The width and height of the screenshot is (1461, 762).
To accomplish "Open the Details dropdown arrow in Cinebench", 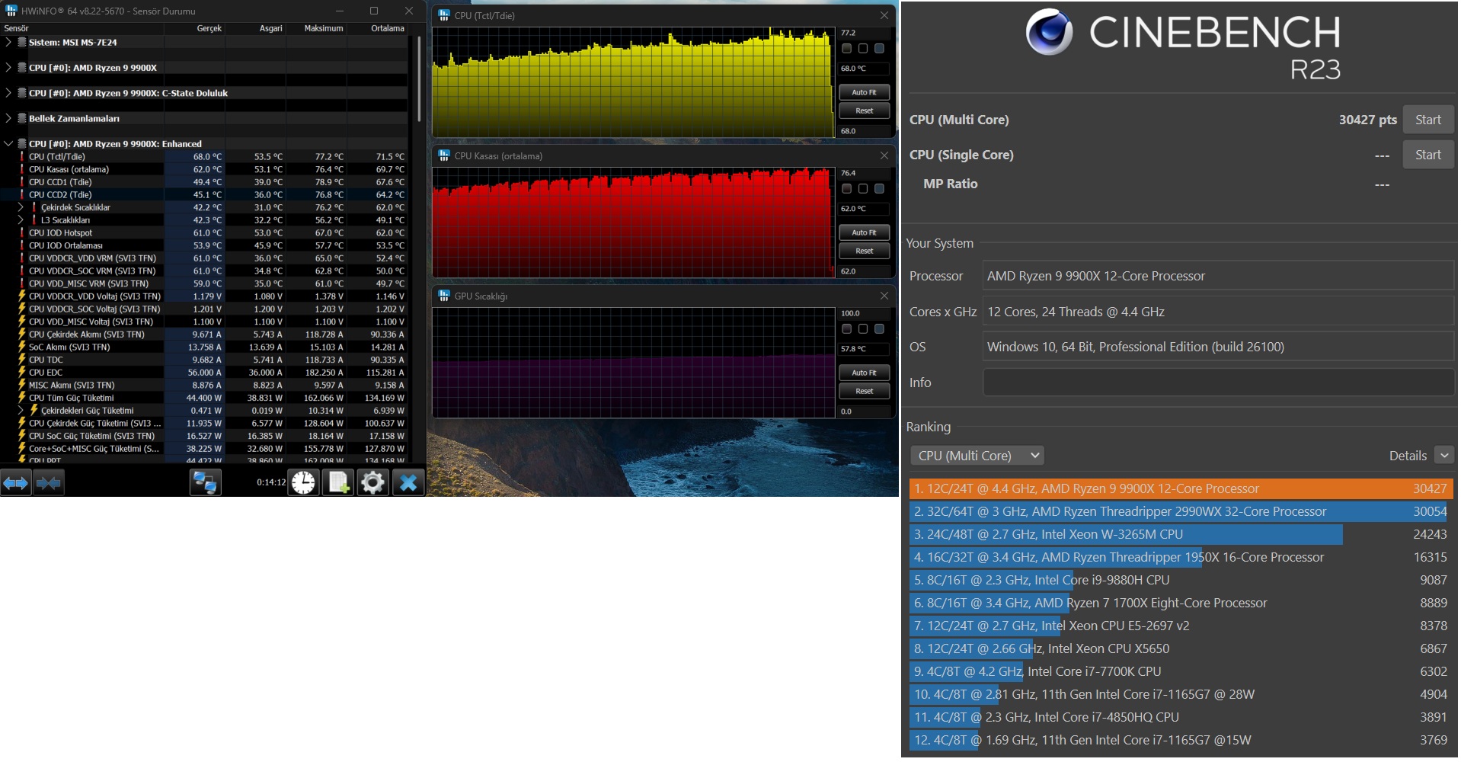I will [1443, 456].
